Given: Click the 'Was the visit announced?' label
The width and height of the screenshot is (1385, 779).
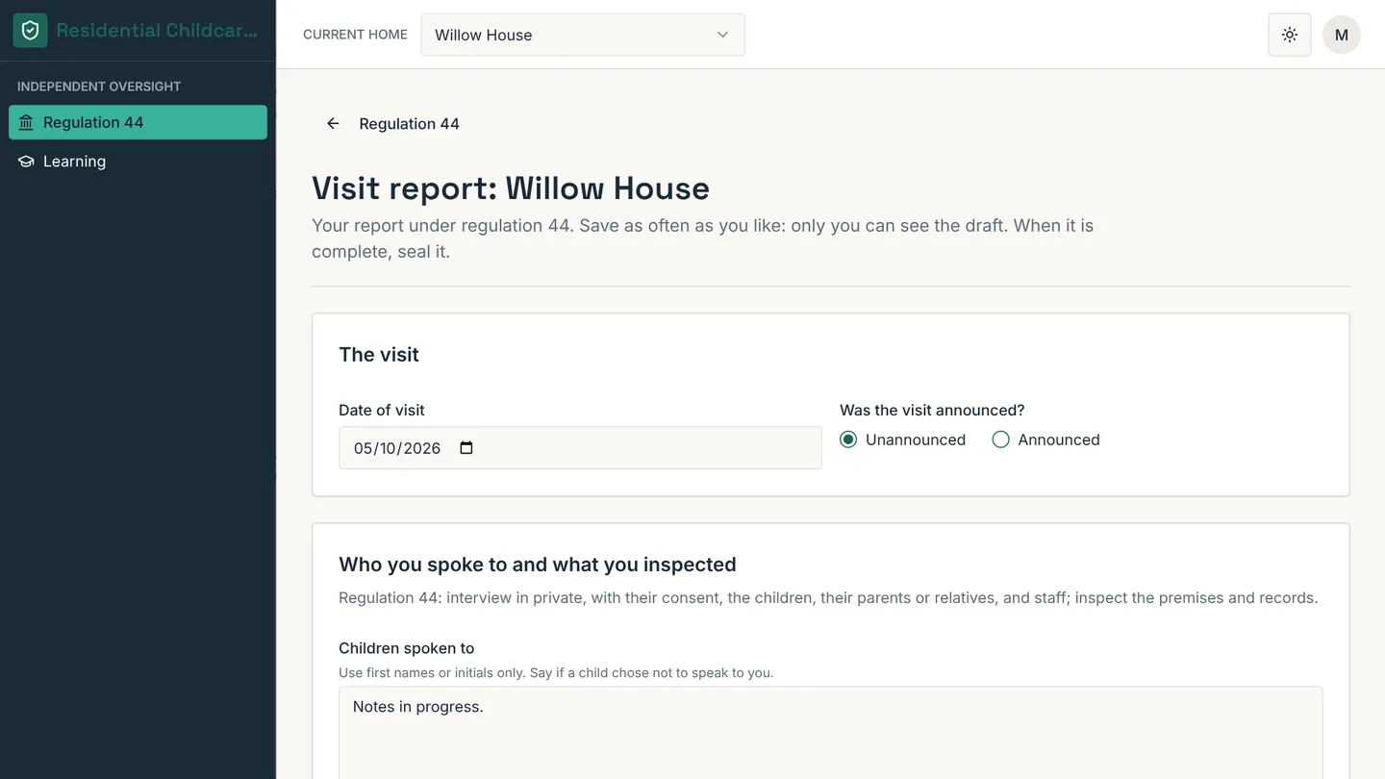Looking at the screenshot, I should click(932, 410).
